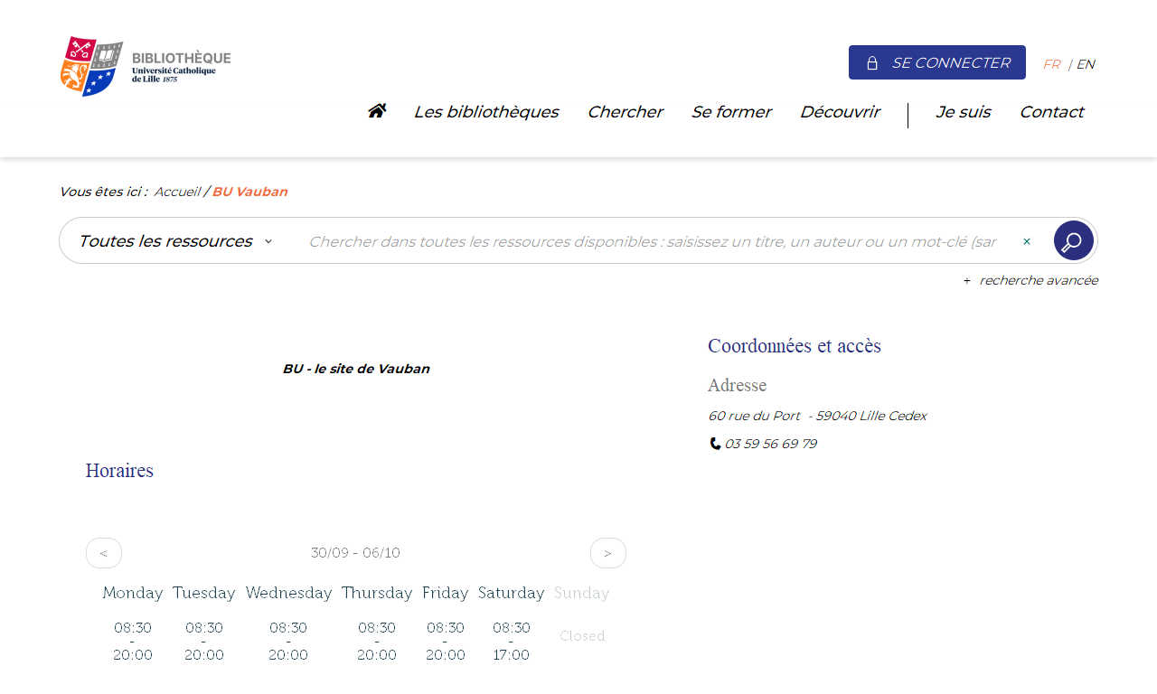
Task: Click the plus sign before recherche avancée
Action: click(x=967, y=281)
